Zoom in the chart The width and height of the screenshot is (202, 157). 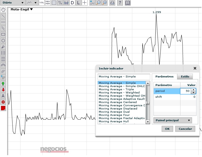[x=105, y=3]
